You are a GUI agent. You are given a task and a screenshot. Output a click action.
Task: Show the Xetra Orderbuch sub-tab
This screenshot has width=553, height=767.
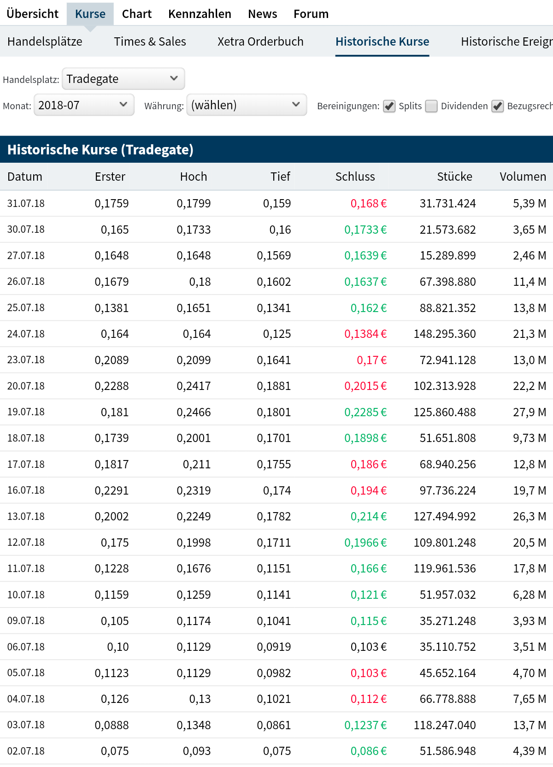click(260, 41)
